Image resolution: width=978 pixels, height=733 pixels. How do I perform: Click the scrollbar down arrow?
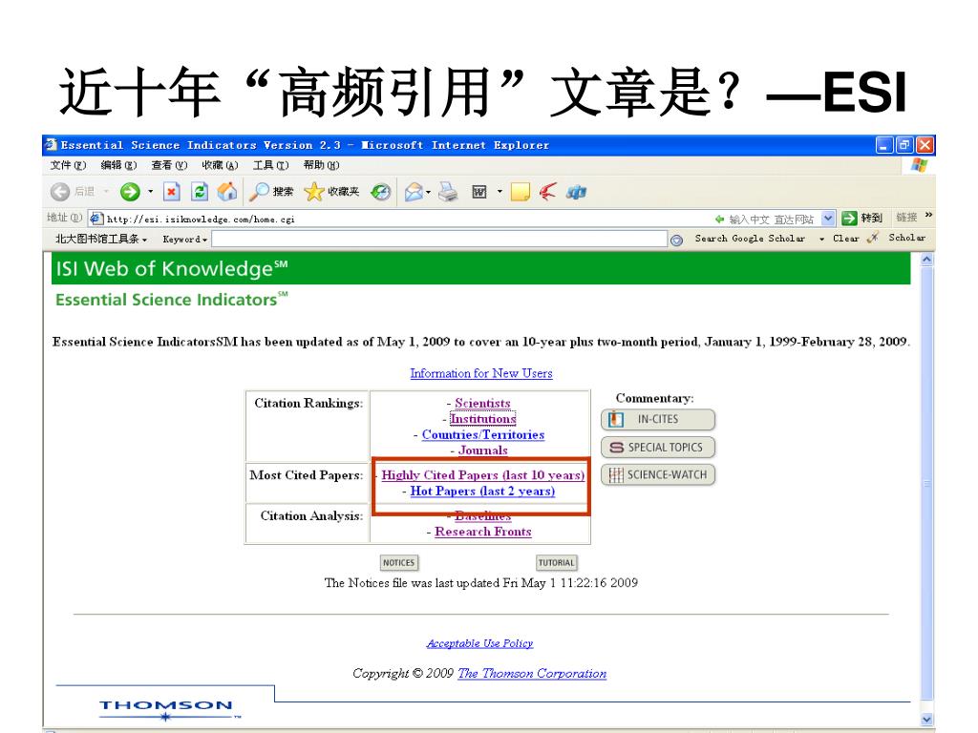926,719
